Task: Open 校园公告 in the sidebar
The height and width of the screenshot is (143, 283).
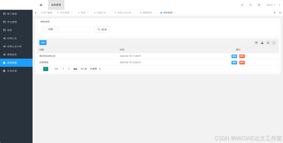Action: click(16, 38)
